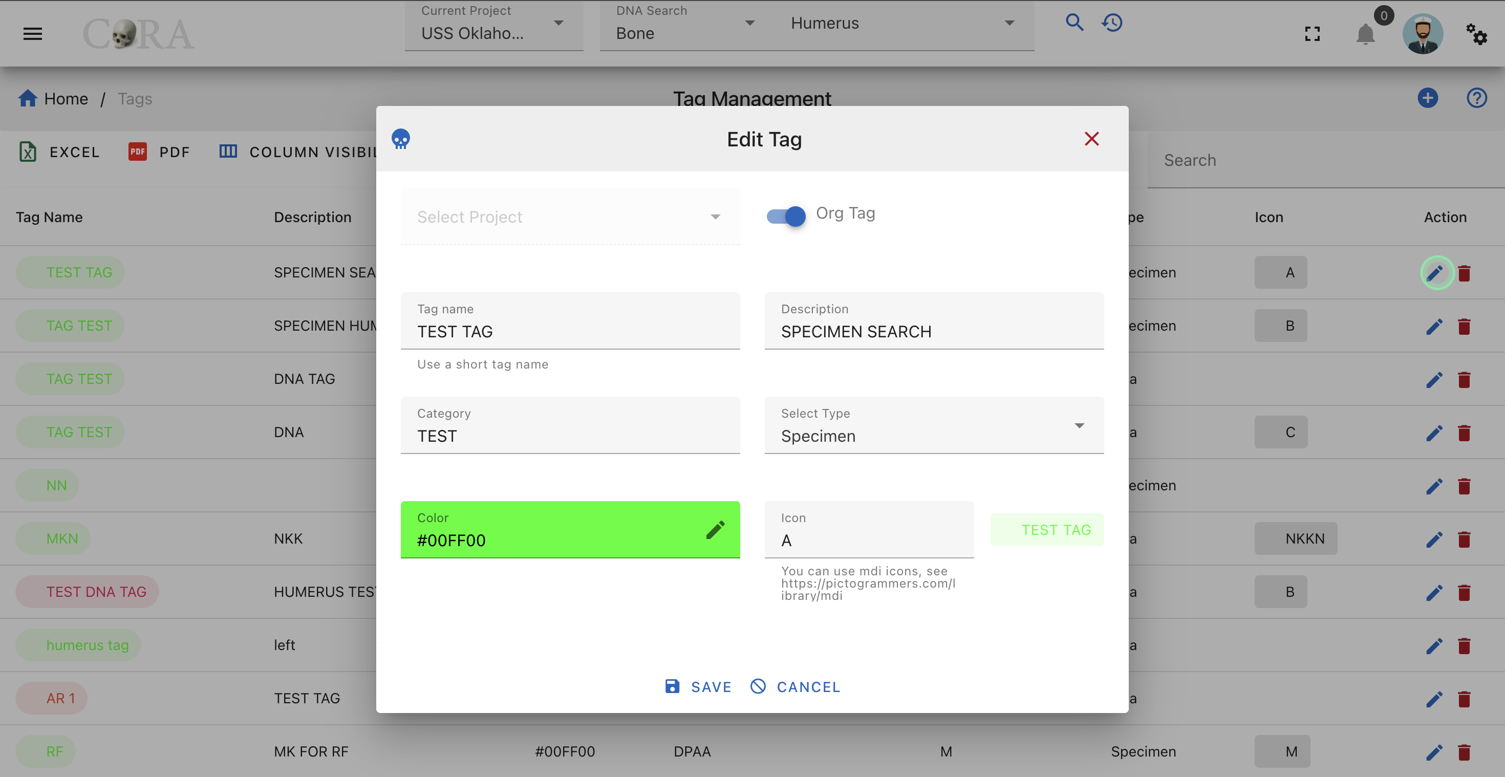Screen dimensions: 1505x777
Task: Click the MKN tag chip
Action: [x=53, y=538]
